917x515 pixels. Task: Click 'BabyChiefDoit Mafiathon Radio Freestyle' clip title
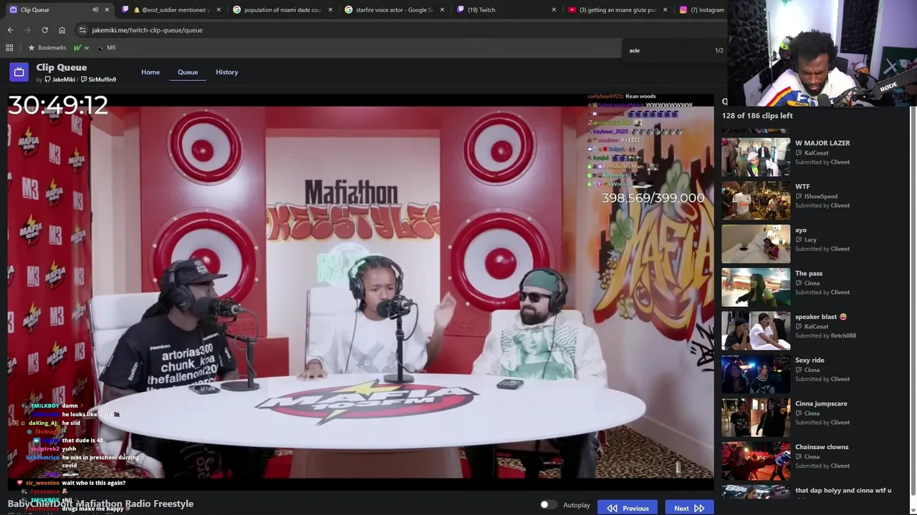pyautogui.click(x=100, y=504)
